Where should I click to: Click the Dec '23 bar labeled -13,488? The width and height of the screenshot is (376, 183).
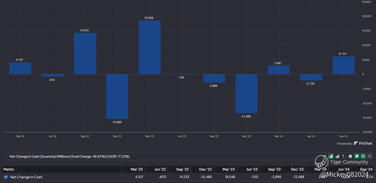(246, 93)
